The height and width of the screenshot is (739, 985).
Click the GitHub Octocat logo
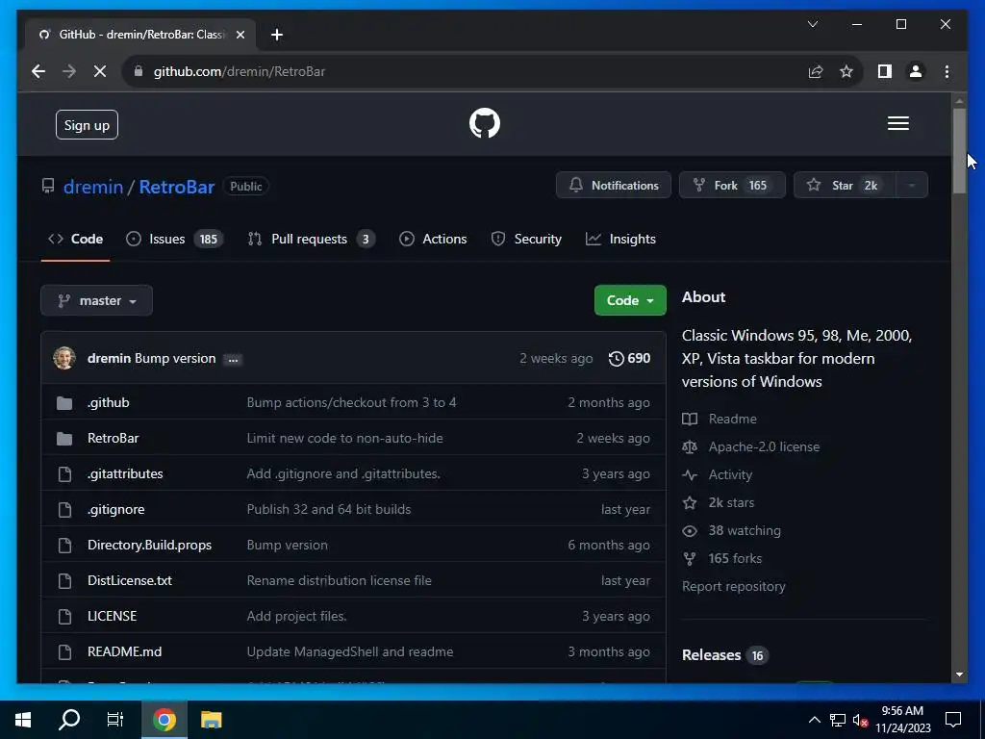pyautogui.click(x=485, y=123)
